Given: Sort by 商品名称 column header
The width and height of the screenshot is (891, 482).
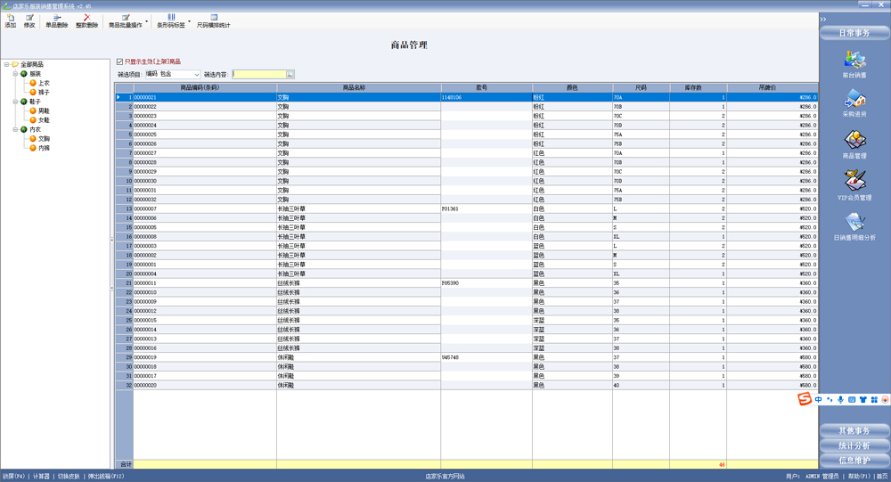Looking at the screenshot, I should pyautogui.click(x=358, y=87).
